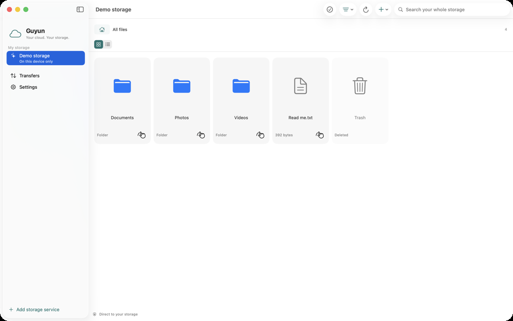Select the Read me.txt file icon

[300, 86]
